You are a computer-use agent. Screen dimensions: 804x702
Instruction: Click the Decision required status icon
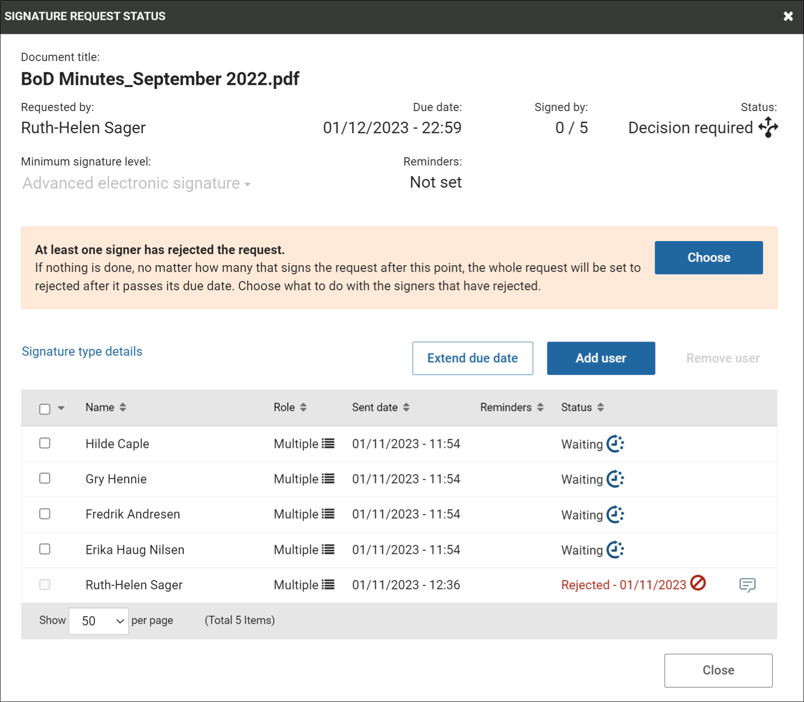(768, 128)
